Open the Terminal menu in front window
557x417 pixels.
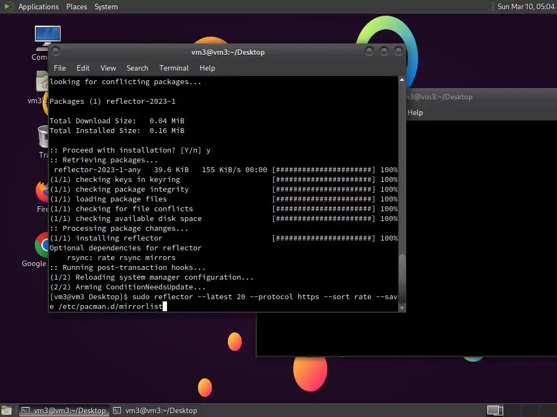click(x=174, y=68)
